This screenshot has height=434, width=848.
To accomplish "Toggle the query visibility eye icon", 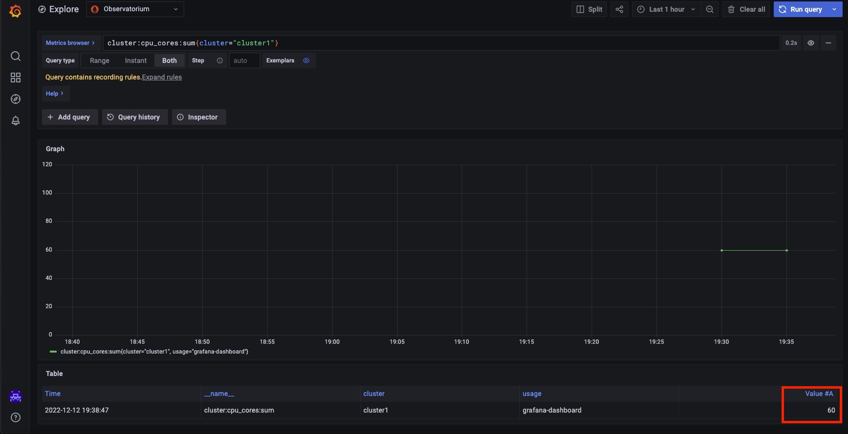I will (x=811, y=43).
